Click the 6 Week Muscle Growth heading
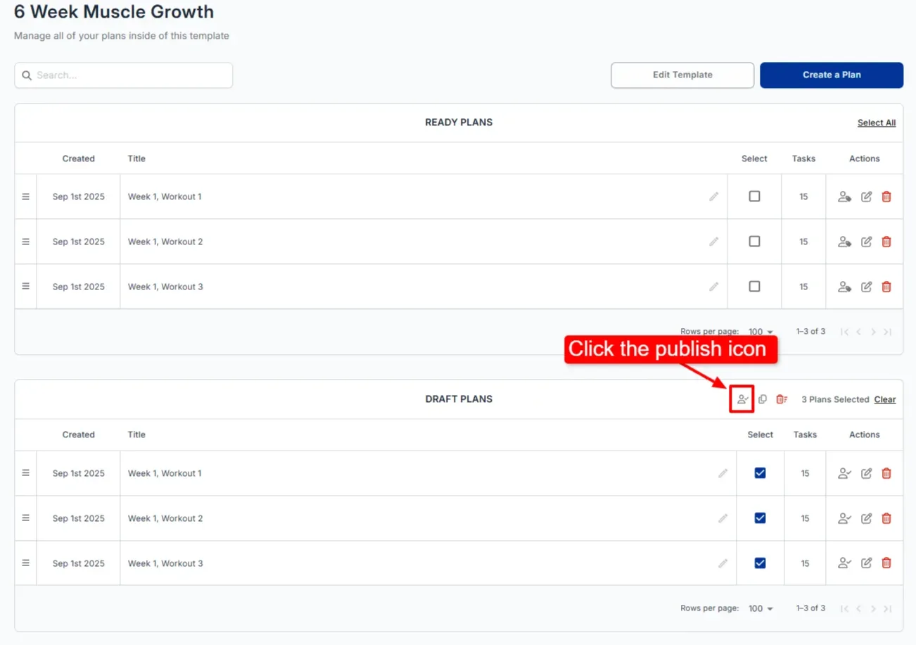The height and width of the screenshot is (645, 916). (114, 12)
